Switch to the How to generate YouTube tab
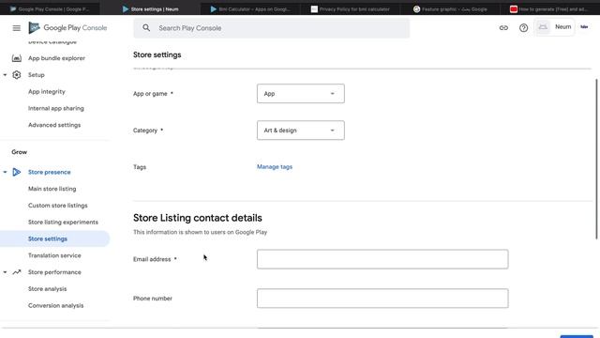Viewport: 600px width, 338px height. pos(549,8)
